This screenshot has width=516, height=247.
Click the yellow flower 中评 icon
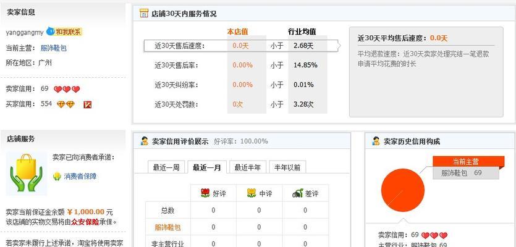click(252, 193)
